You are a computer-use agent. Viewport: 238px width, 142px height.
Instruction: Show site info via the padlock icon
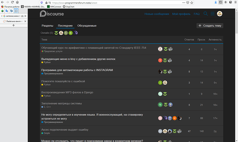[46, 3]
